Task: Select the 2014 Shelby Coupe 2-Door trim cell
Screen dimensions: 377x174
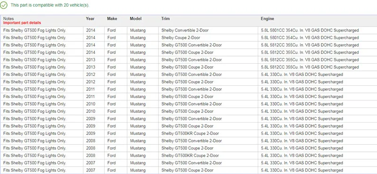Action: pyautogui.click(x=208, y=38)
